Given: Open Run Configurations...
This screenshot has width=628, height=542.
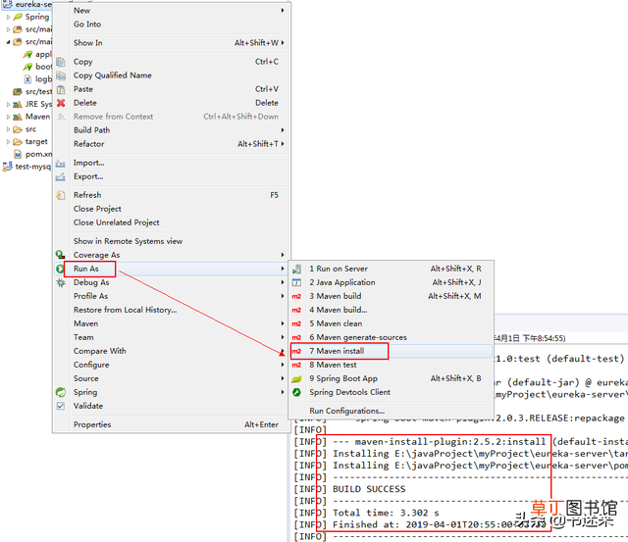Looking at the screenshot, I should pyautogui.click(x=346, y=411).
